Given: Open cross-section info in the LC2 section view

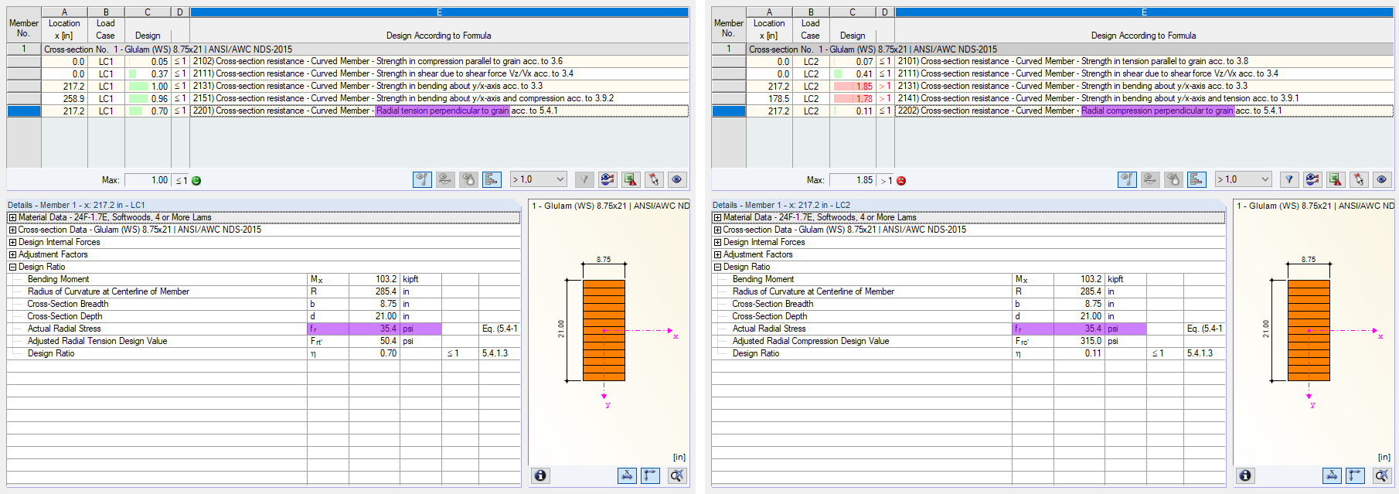Looking at the screenshot, I should (x=1245, y=475).
